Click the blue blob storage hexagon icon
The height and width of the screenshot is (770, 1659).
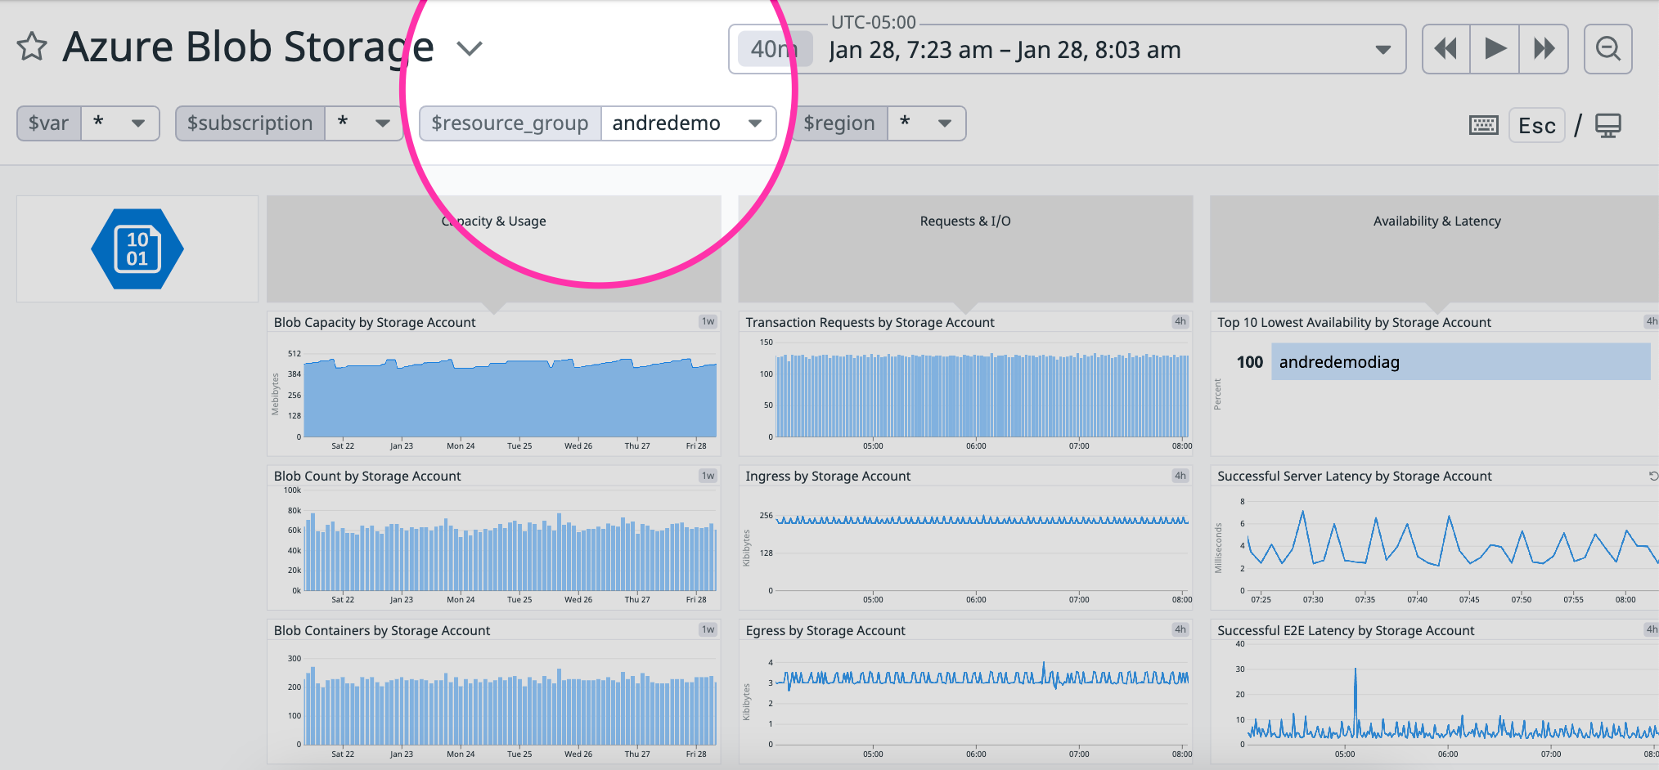tap(137, 248)
